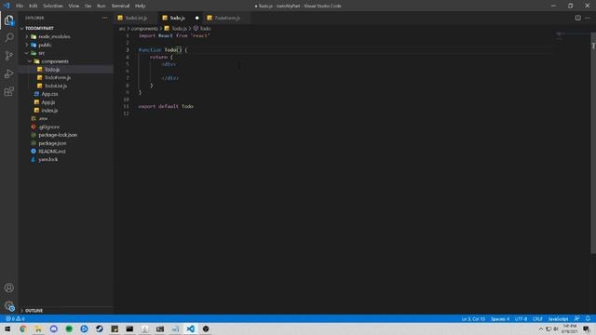Image resolution: width=596 pixels, height=335 pixels.
Task: Click the UTF-8 encoding selector
Action: coord(521,318)
